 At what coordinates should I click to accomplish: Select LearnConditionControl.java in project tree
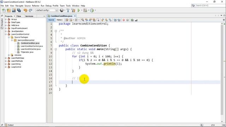point(32,46)
